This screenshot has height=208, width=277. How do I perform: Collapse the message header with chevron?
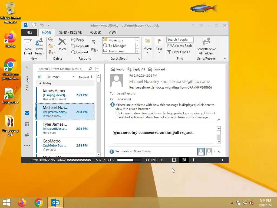pos(219,120)
